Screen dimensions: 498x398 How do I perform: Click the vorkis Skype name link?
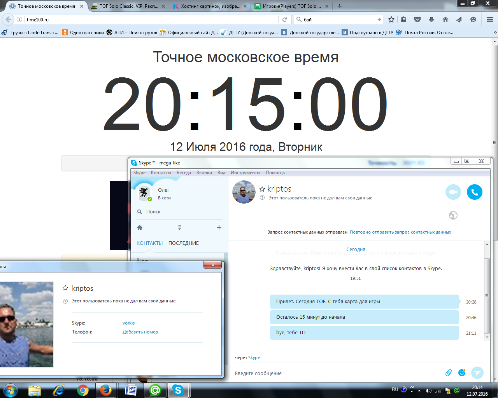coord(128,323)
